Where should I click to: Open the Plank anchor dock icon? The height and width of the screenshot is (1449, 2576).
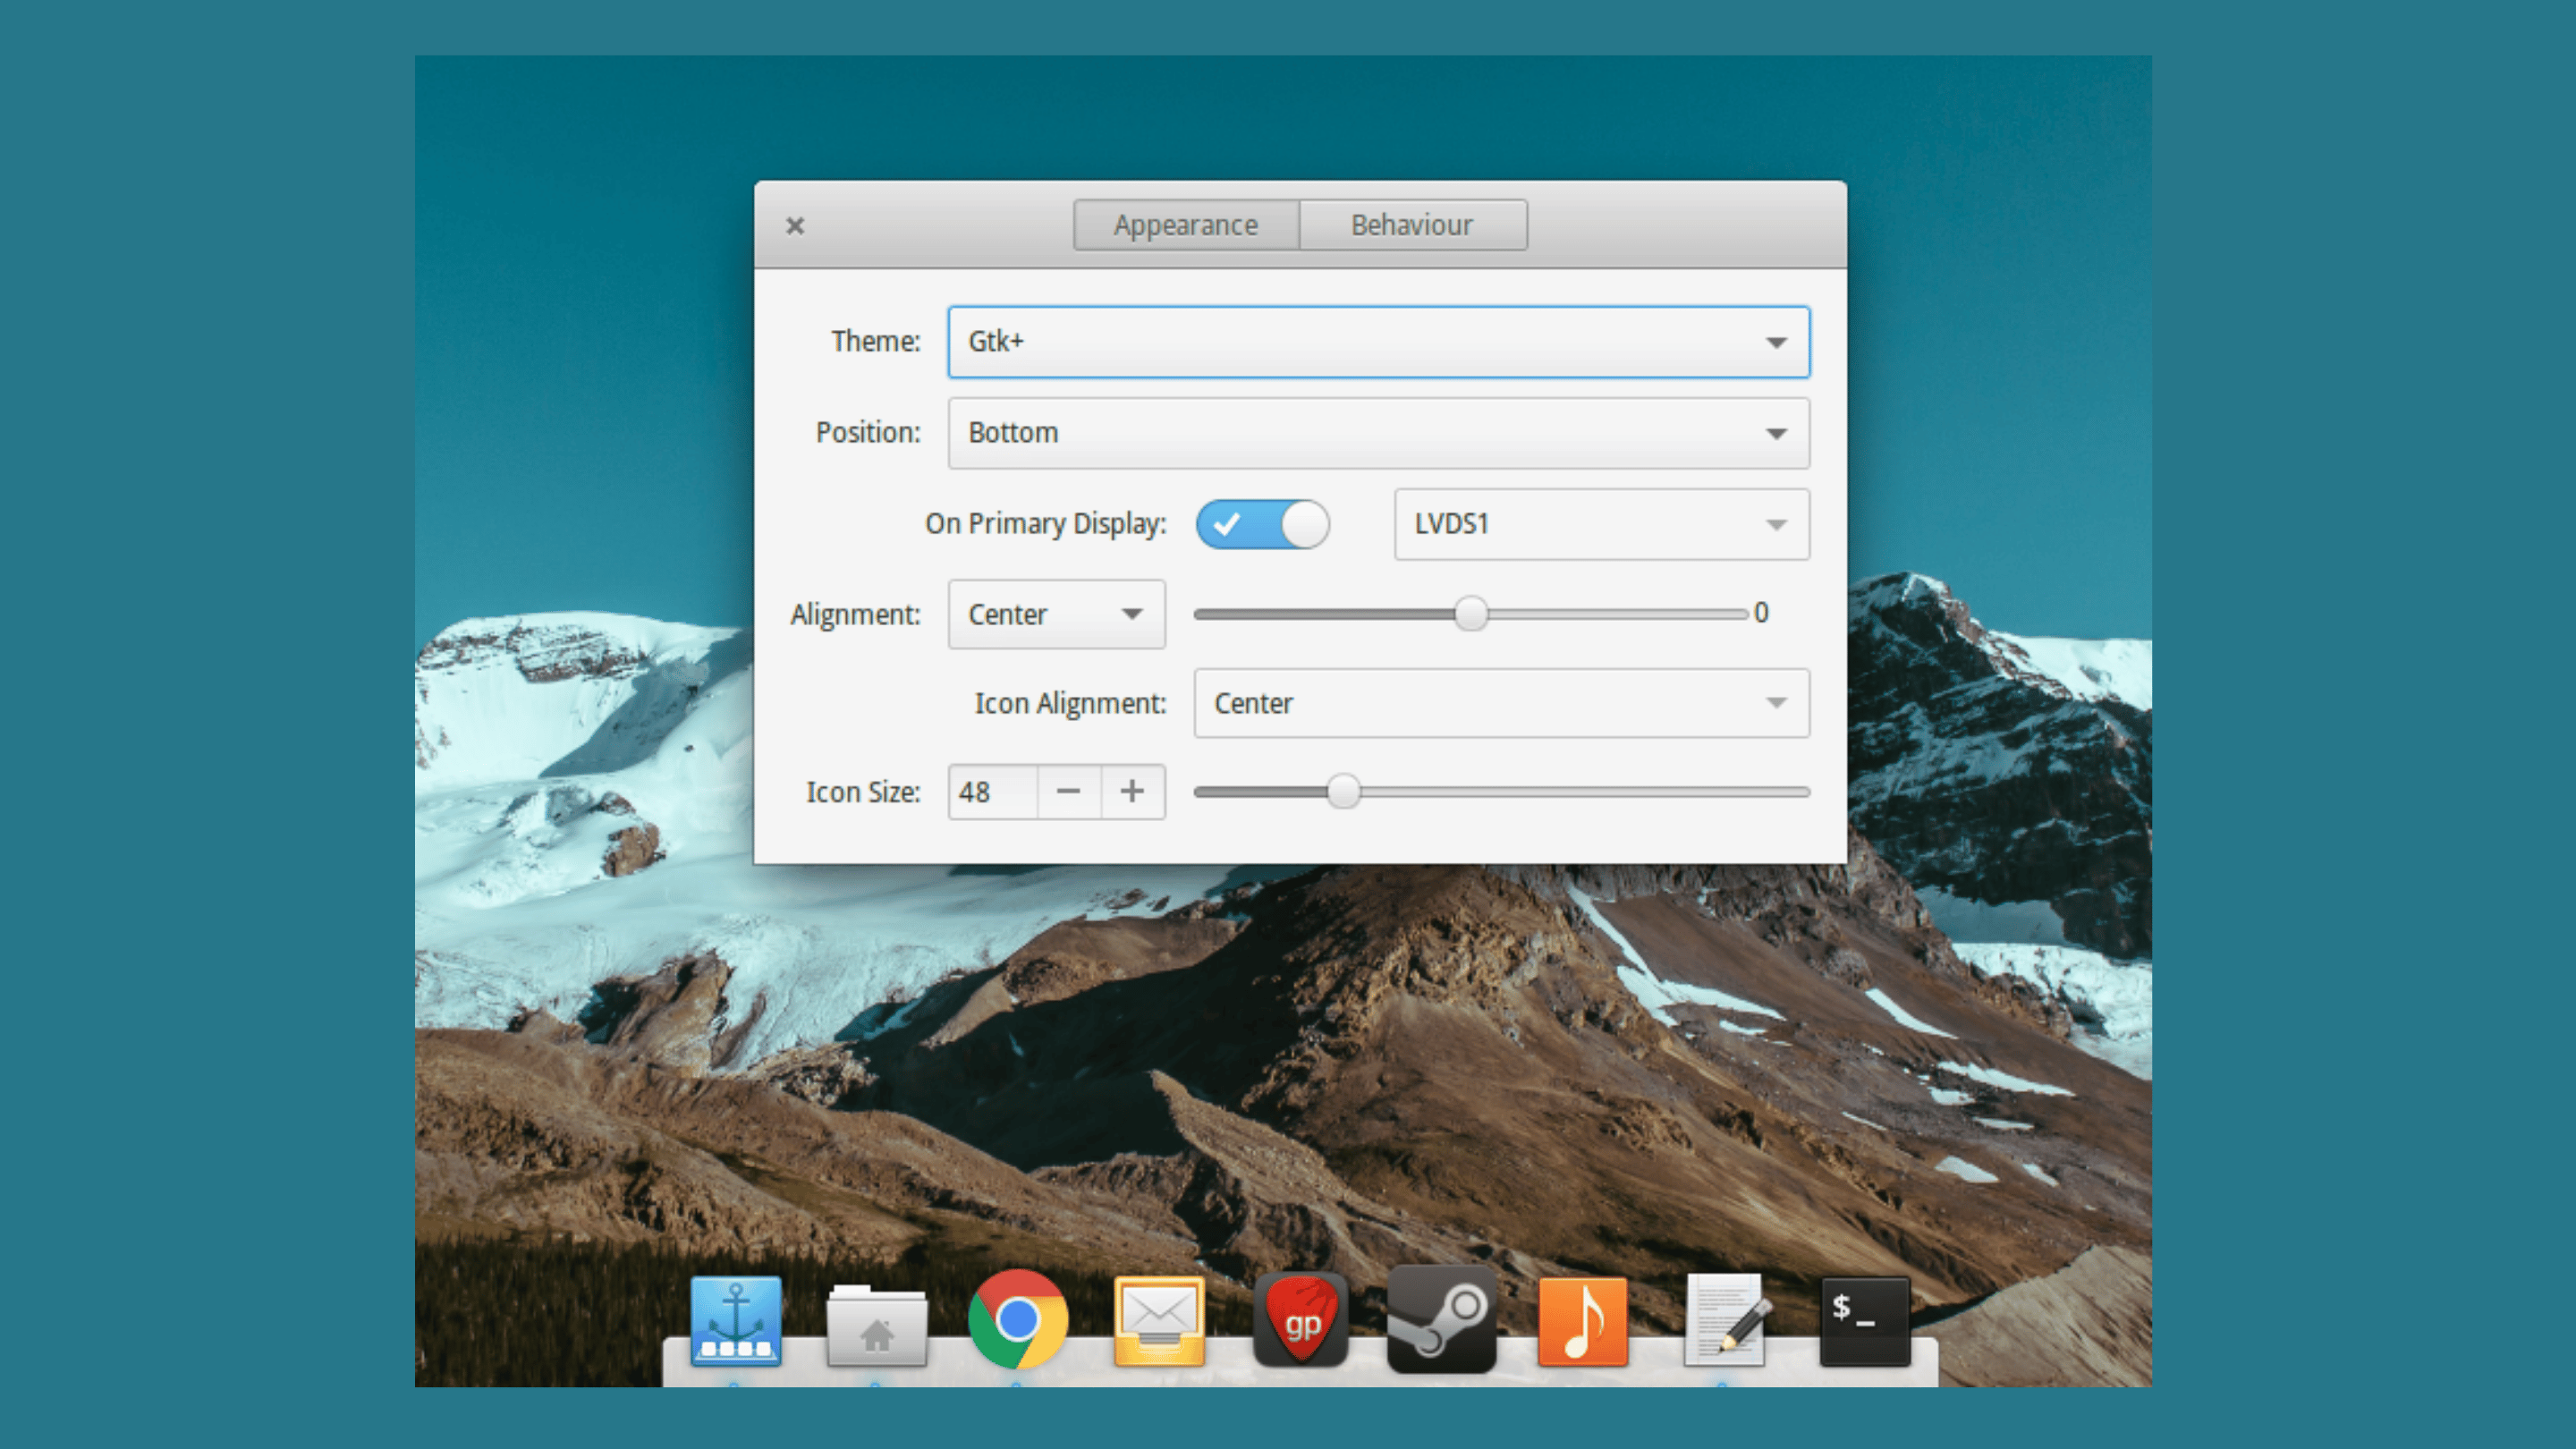(x=736, y=1320)
